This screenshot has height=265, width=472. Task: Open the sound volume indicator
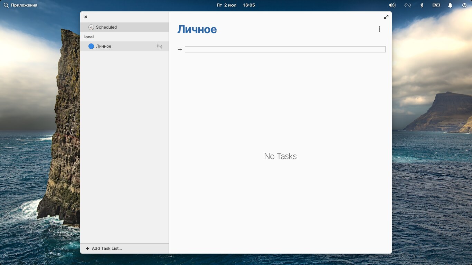pyautogui.click(x=392, y=5)
